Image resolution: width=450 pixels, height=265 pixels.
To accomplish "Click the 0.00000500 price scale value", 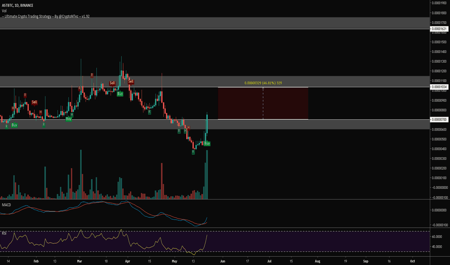I will (x=439, y=139).
